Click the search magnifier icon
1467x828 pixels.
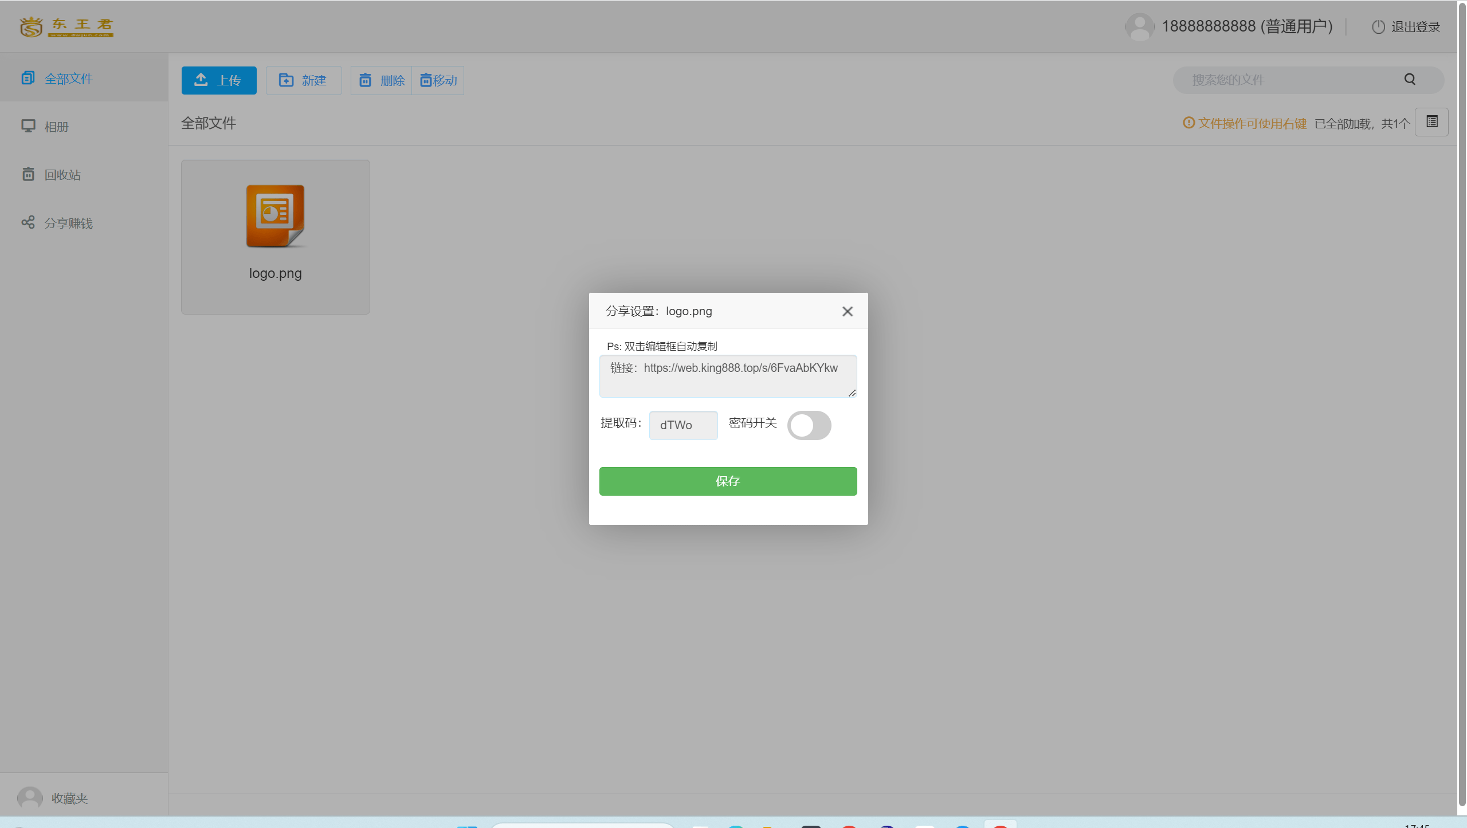point(1410,80)
